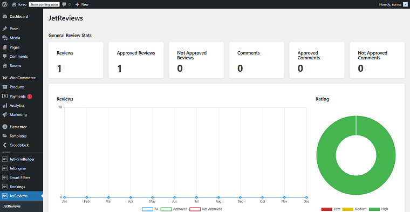Click the Products archive icon
The width and height of the screenshot is (410, 212).
(5, 87)
